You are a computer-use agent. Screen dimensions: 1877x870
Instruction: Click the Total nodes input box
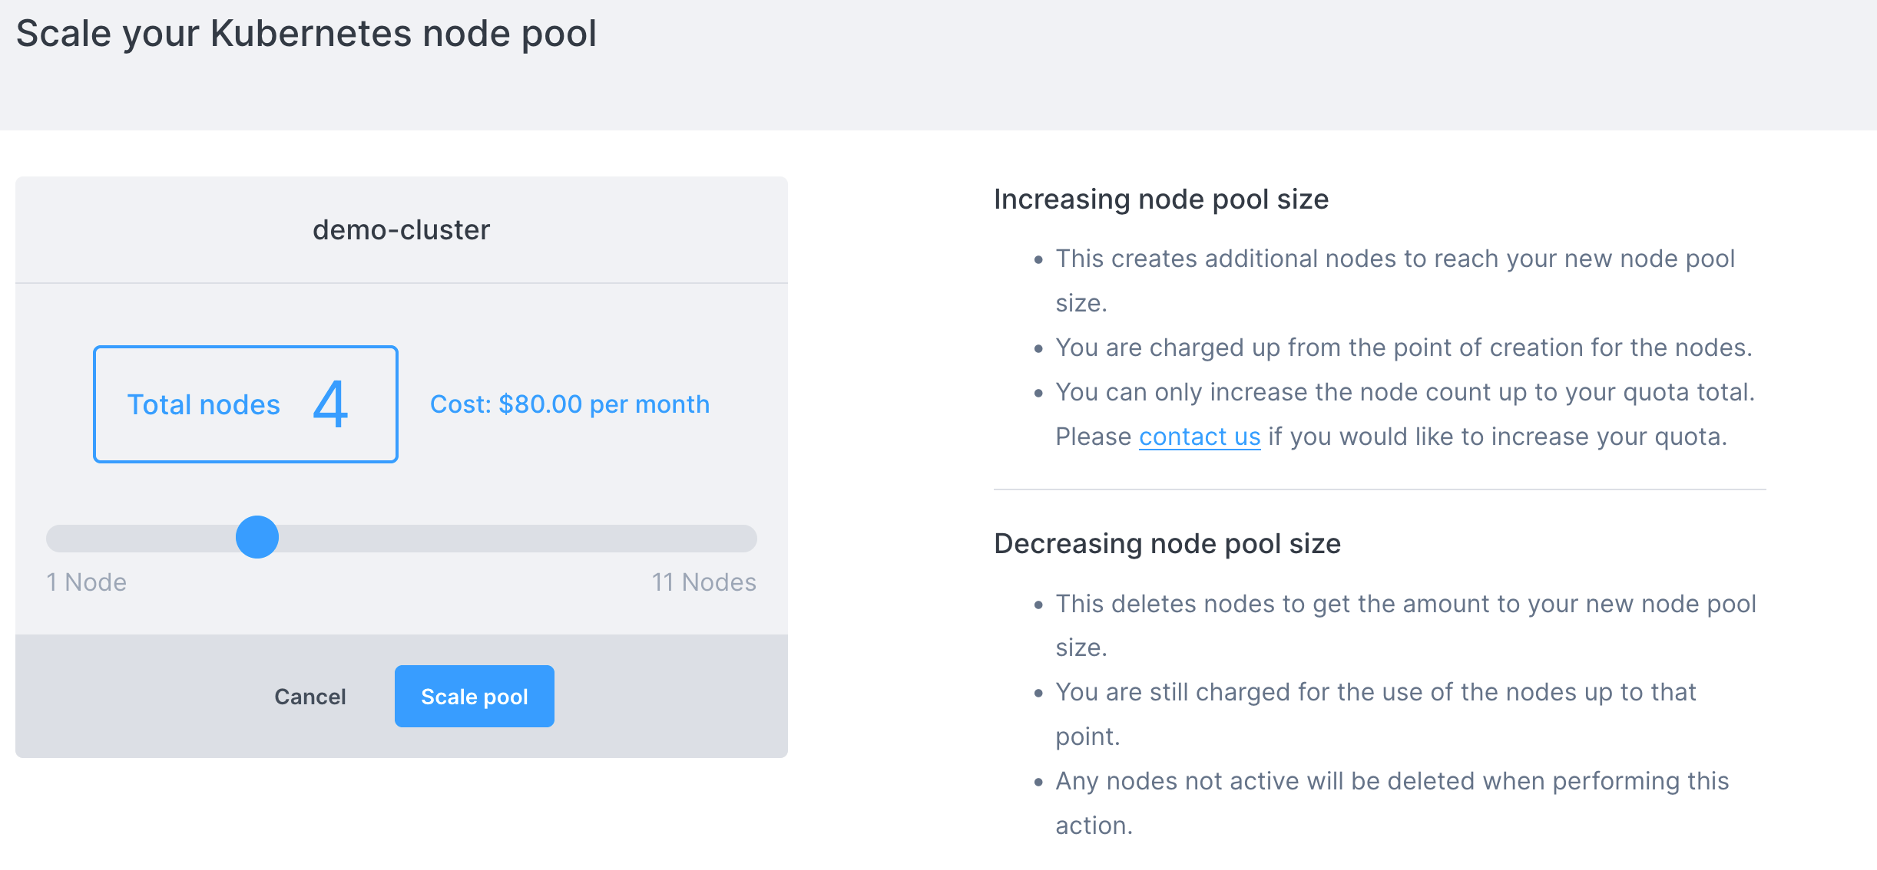tap(245, 404)
